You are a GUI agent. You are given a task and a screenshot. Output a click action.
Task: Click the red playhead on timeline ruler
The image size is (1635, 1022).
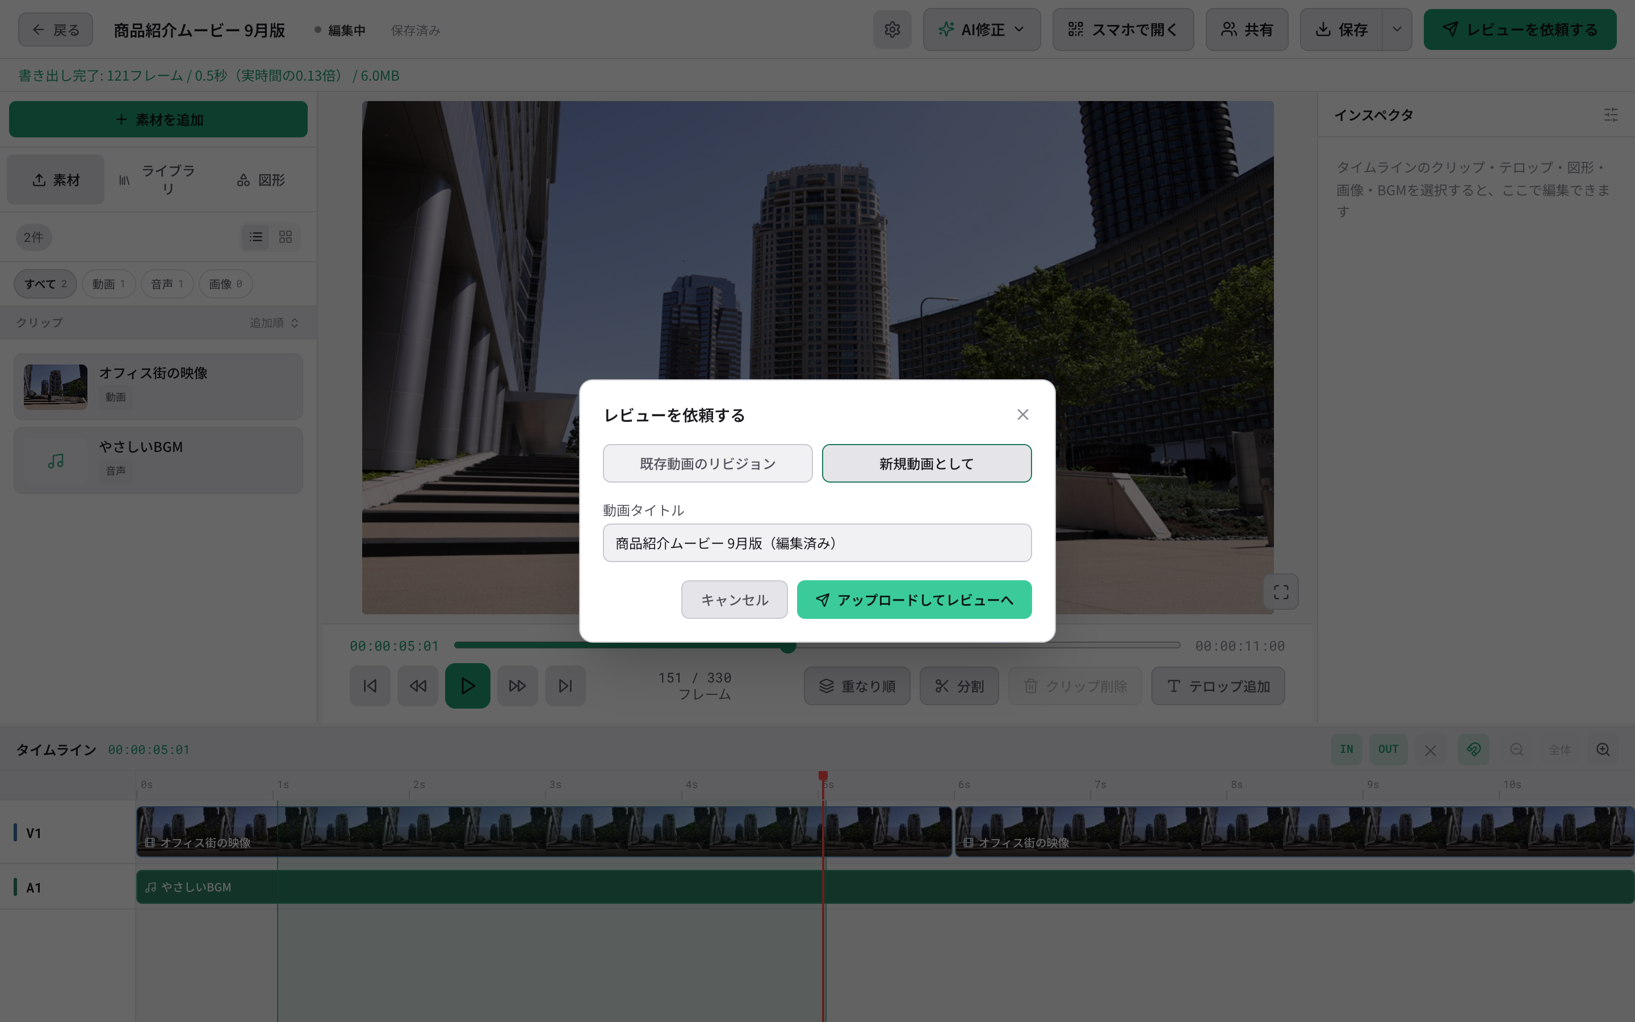coord(823,776)
